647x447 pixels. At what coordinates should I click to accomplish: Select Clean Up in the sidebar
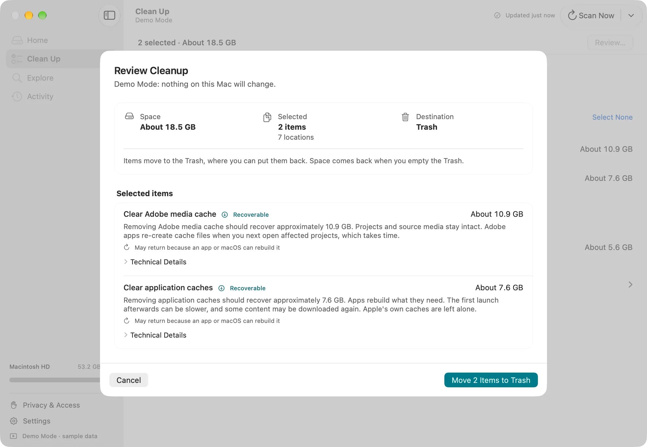pyautogui.click(x=53, y=59)
